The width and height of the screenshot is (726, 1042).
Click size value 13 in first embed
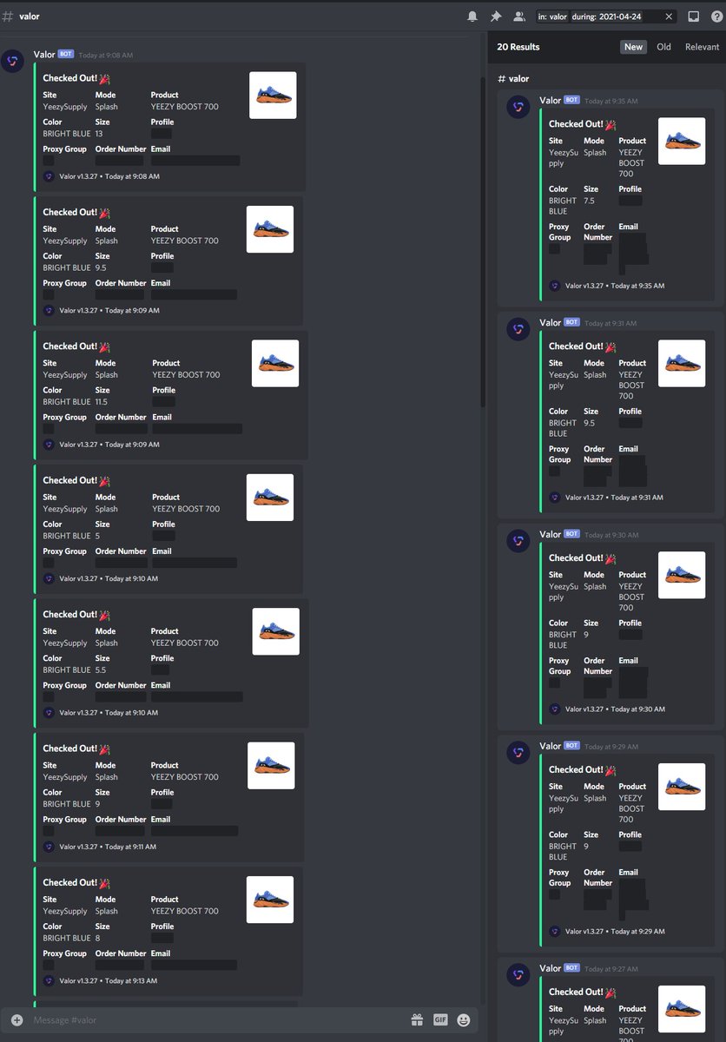[100, 134]
